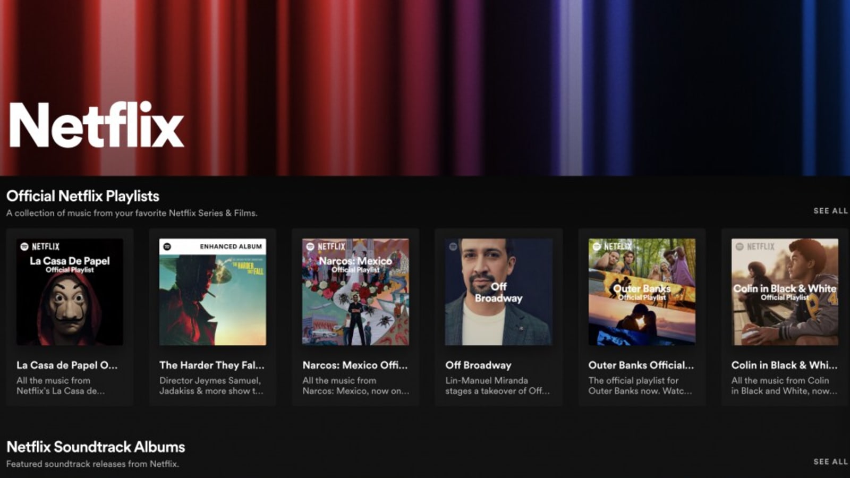Click 'All the music from Colin in Black' description

click(784, 386)
